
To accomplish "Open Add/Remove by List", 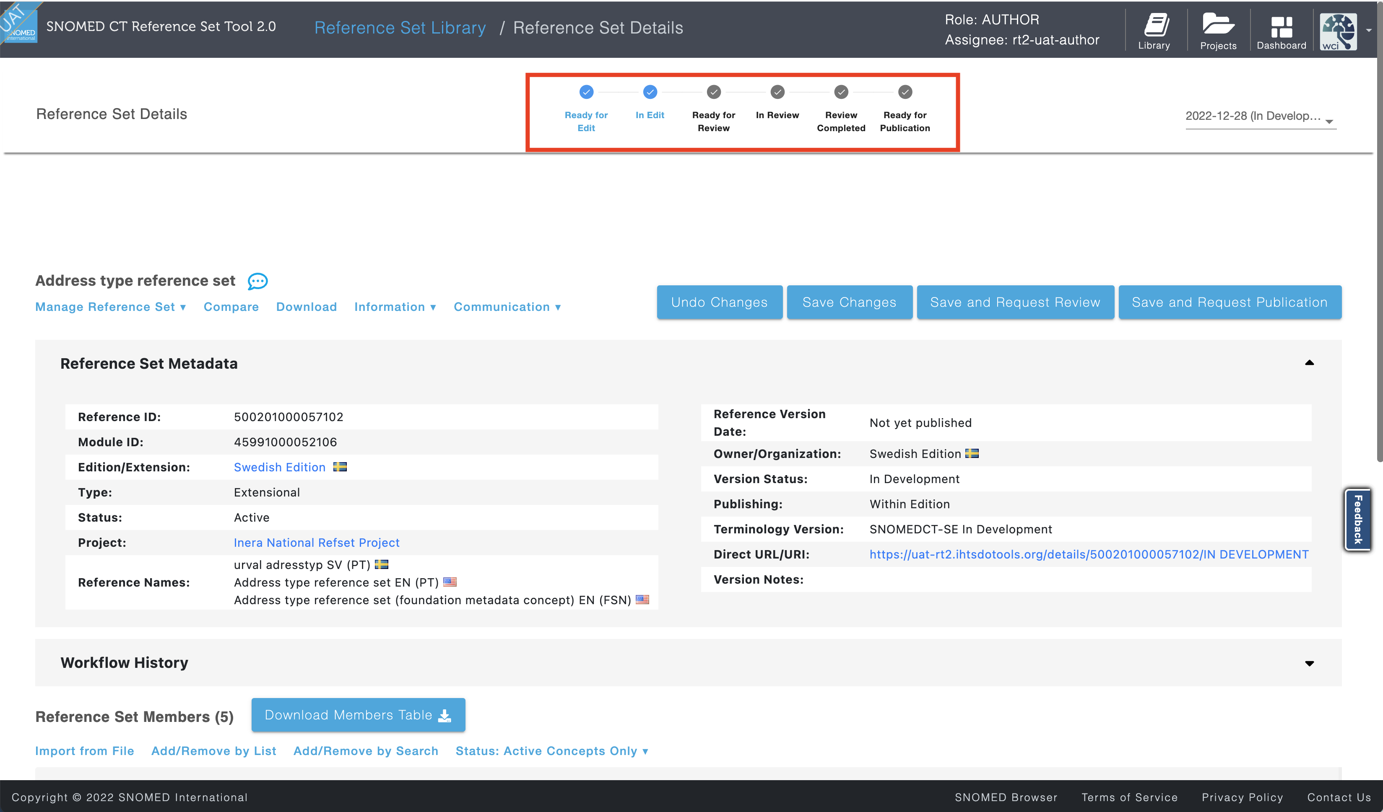I will pyautogui.click(x=213, y=750).
